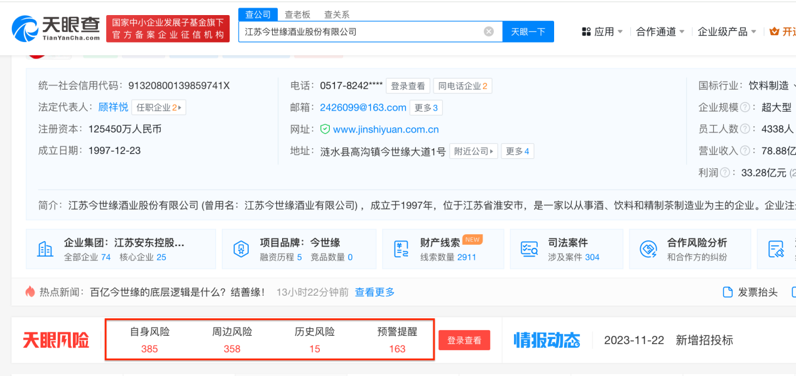Image resolution: width=796 pixels, height=376 pixels.
Task: Click the crown icon in the top bar
Action: click(774, 31)
